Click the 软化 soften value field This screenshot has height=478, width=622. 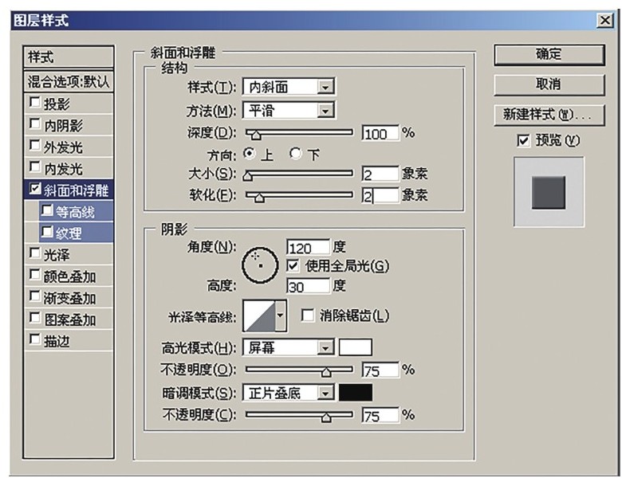(x=380, y=195)
